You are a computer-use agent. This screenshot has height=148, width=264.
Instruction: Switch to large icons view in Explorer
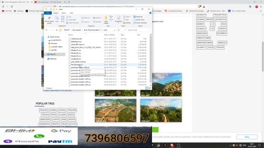(150, 88)
